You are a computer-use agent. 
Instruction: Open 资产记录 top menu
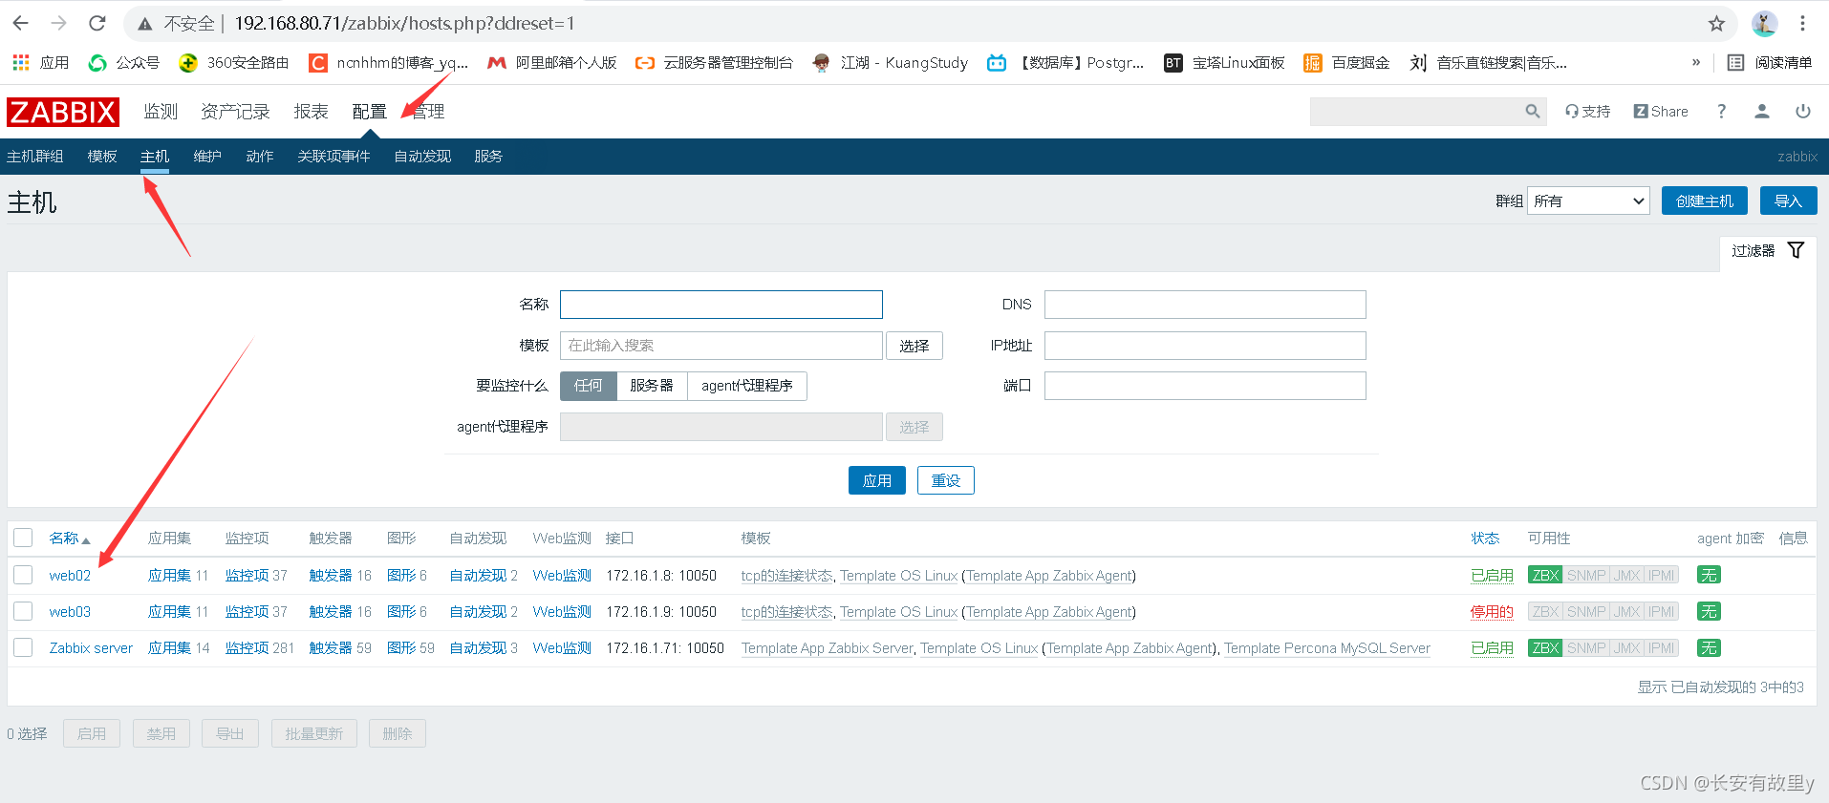coord(235,112)
